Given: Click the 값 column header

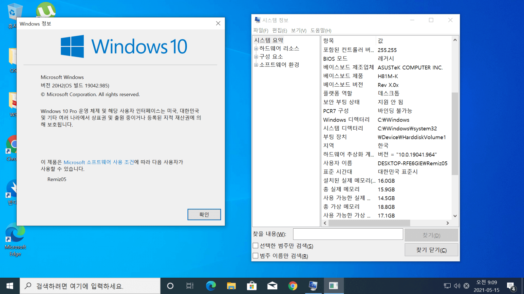Looking at the screenshot, I should click(x=414, y=41).
